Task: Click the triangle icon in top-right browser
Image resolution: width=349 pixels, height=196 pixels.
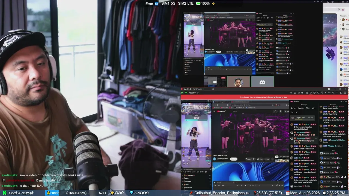Action: (x=343, y=10)
